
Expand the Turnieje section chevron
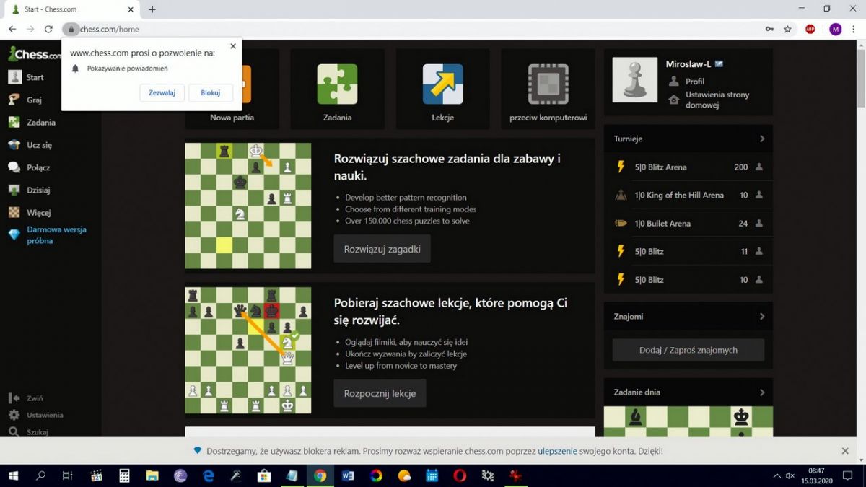tap(762, 139)
